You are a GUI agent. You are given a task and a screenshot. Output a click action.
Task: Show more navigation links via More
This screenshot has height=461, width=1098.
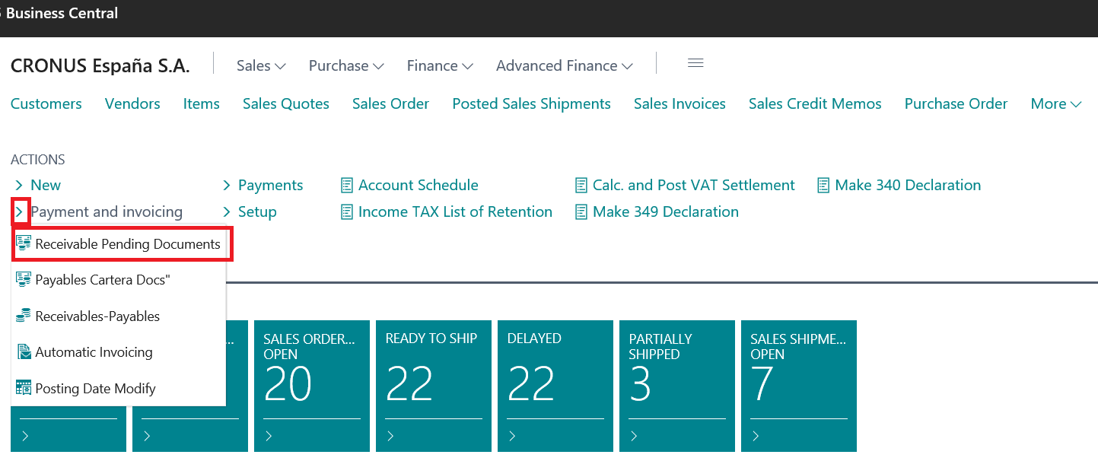(1056, 103)
